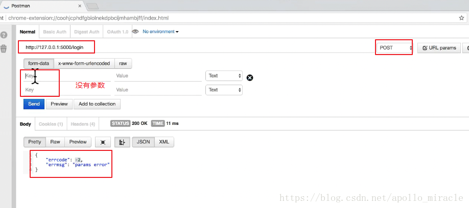Select x-www-form-urlencoded body type

coord(84,64)
